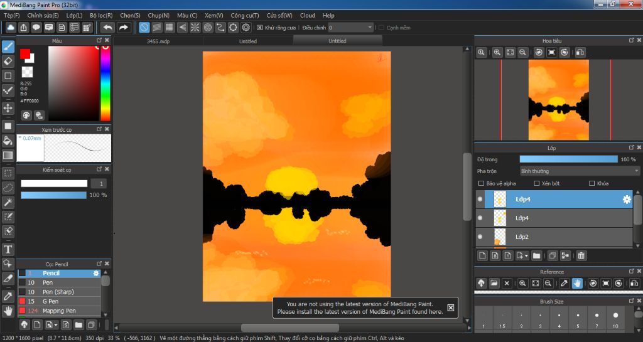This screenshot has height=342, width=643.
Task: Expand the add special layer dropdown arrow
Action: [x=526, y=256]
